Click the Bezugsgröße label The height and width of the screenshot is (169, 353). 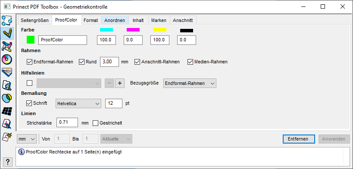[x=144, y=83]
